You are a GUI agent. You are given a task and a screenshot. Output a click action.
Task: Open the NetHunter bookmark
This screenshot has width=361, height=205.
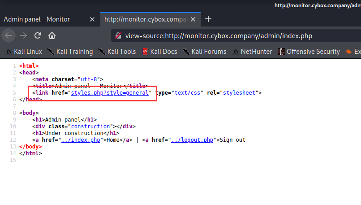252,52
